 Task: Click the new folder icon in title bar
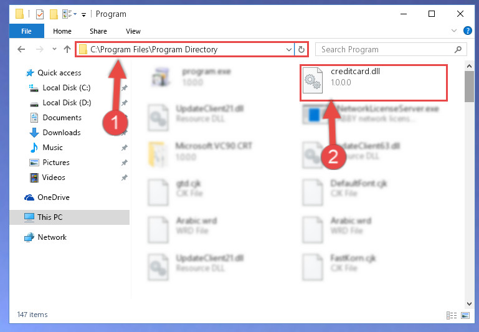click(54, 14)
